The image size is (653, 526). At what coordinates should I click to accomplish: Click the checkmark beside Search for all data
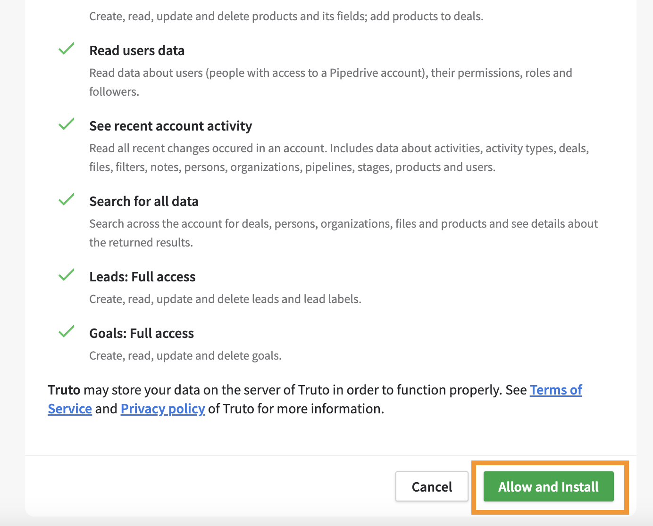pyautogui.click(x=67, y=199)
